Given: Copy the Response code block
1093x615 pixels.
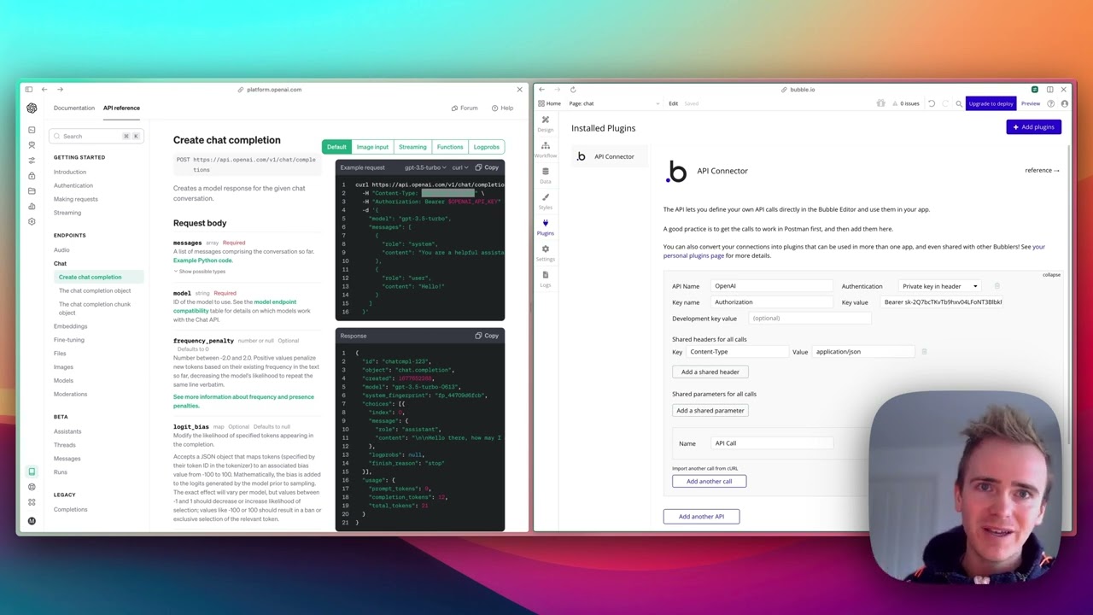Looking at the screenshot, I should [487, 336].
